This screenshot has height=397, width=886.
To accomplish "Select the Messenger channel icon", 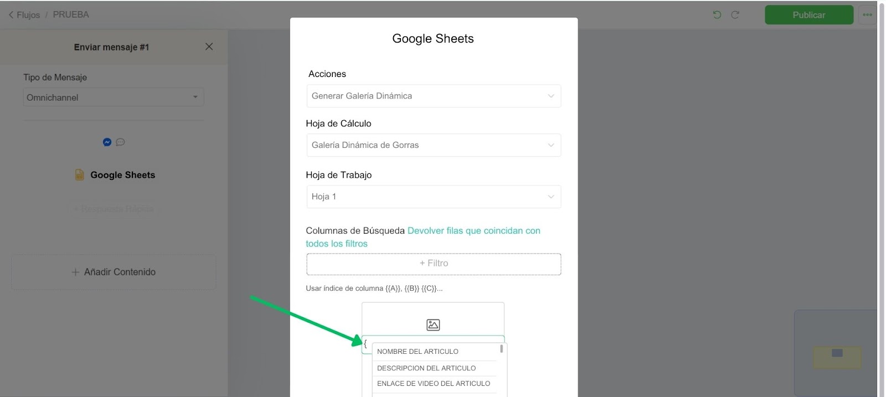I will [x=107, y=142].
